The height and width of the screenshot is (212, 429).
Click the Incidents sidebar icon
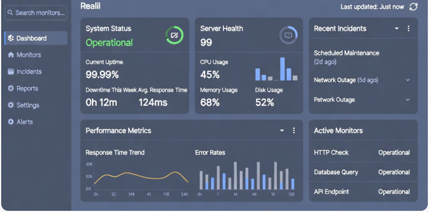point(11,72)
